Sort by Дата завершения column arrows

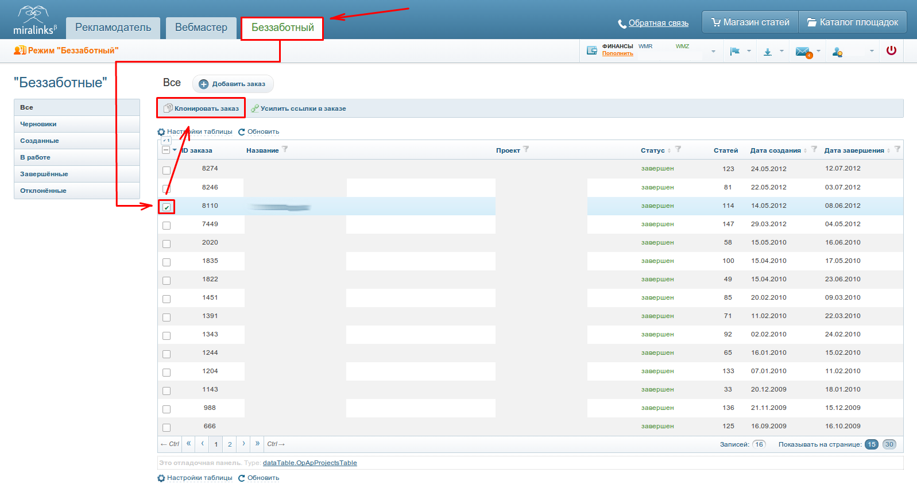click(888, 151)
